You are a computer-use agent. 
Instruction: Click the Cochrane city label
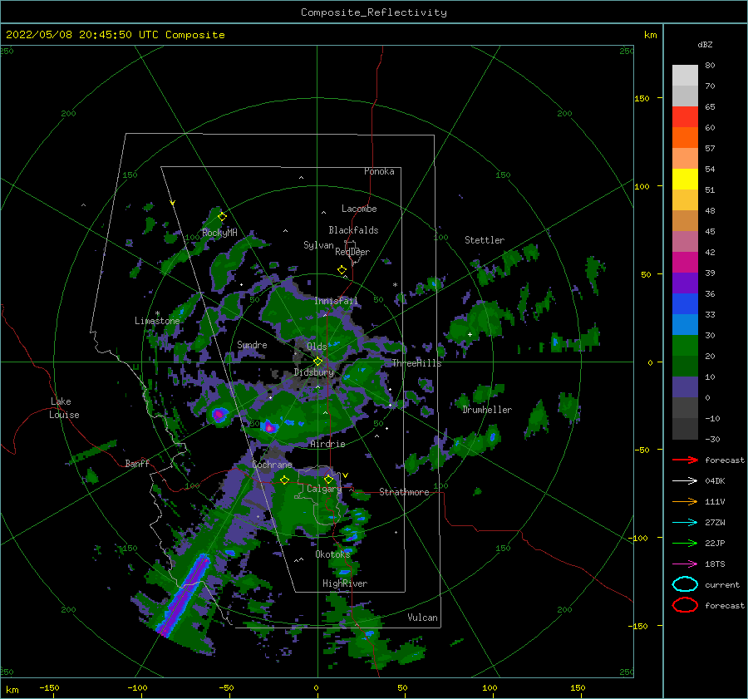click(272, 465)
